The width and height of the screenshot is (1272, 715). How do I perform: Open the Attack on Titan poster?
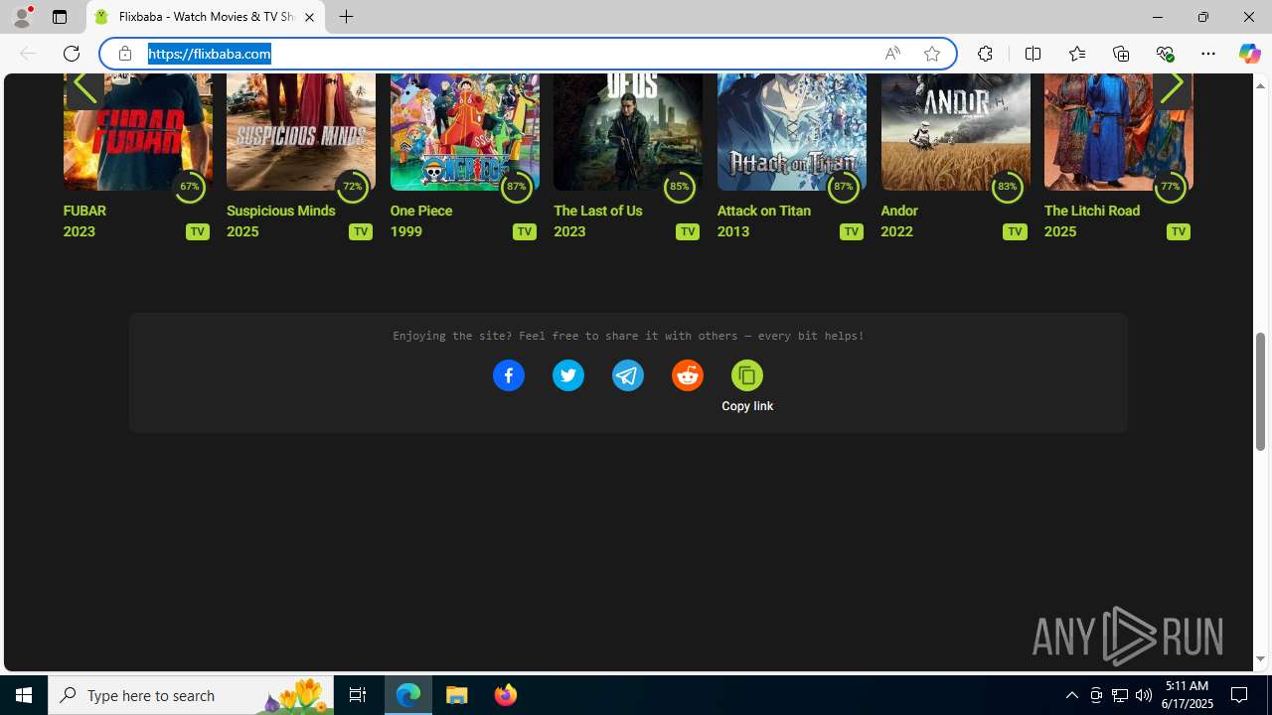tap(791, 131)
